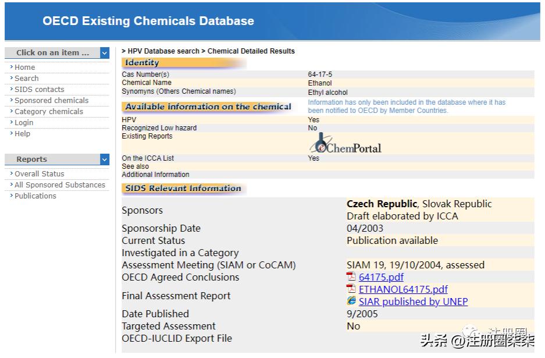Image resolution: width=545 pixels, height=358 pixels.
Task: Download the 64175.pdf conclusions file
Action: tap(381, 278)
